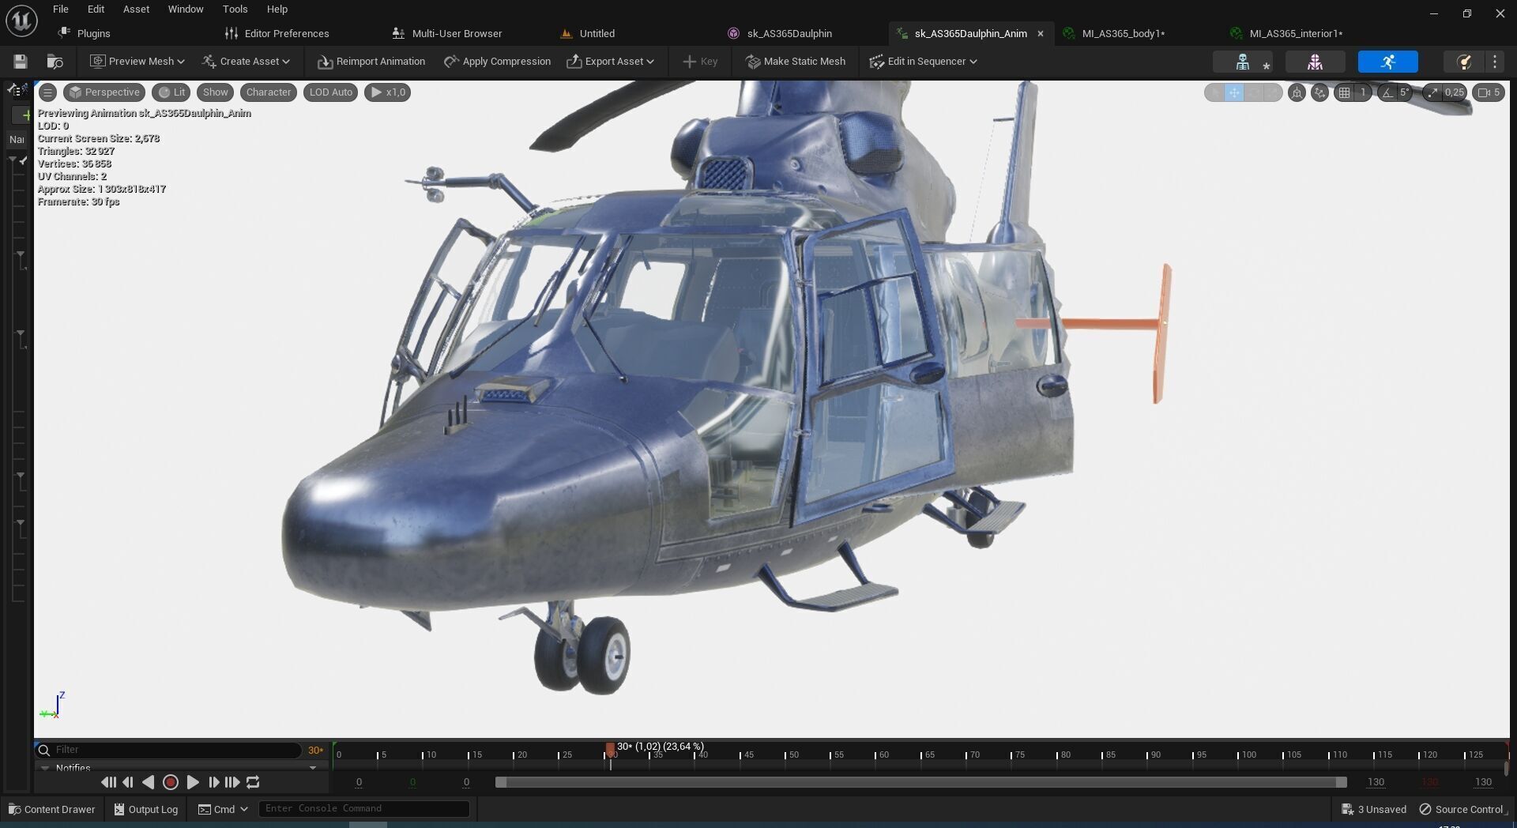This screenshot has height=828, width=1517.
Task: Toggle playback looping
Action: 253,782
